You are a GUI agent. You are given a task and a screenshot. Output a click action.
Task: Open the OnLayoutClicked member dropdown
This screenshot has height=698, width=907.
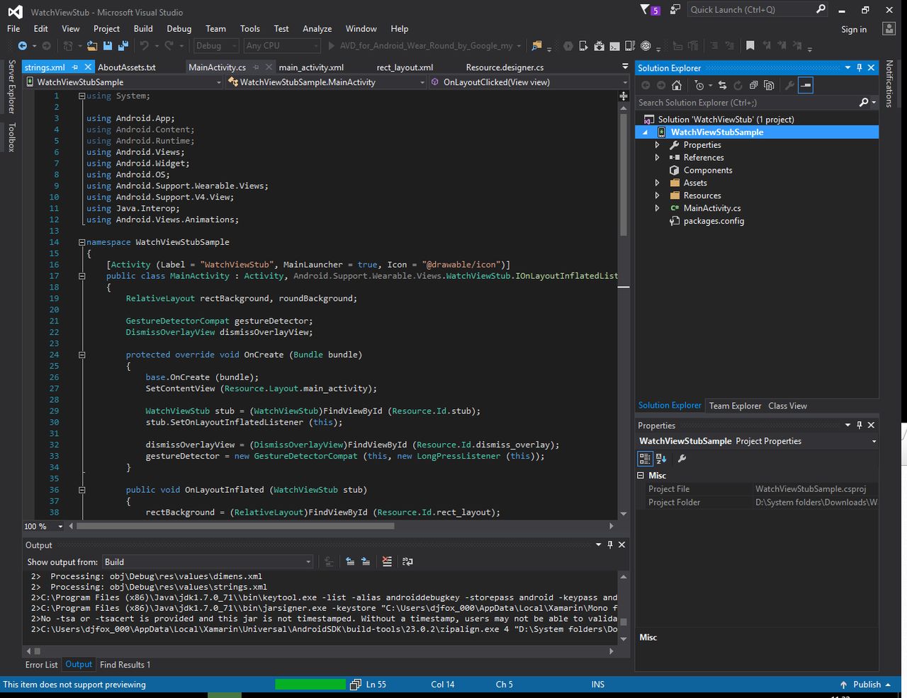point(529,82)
